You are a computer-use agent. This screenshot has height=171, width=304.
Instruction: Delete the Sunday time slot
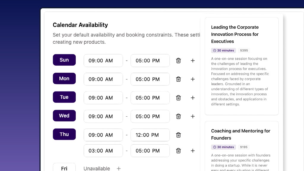tap(178, 61)
